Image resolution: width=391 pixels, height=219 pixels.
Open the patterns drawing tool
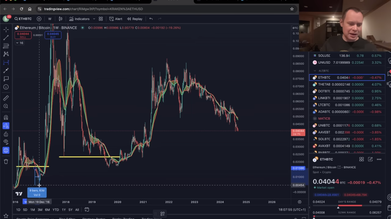pos(6,54)
